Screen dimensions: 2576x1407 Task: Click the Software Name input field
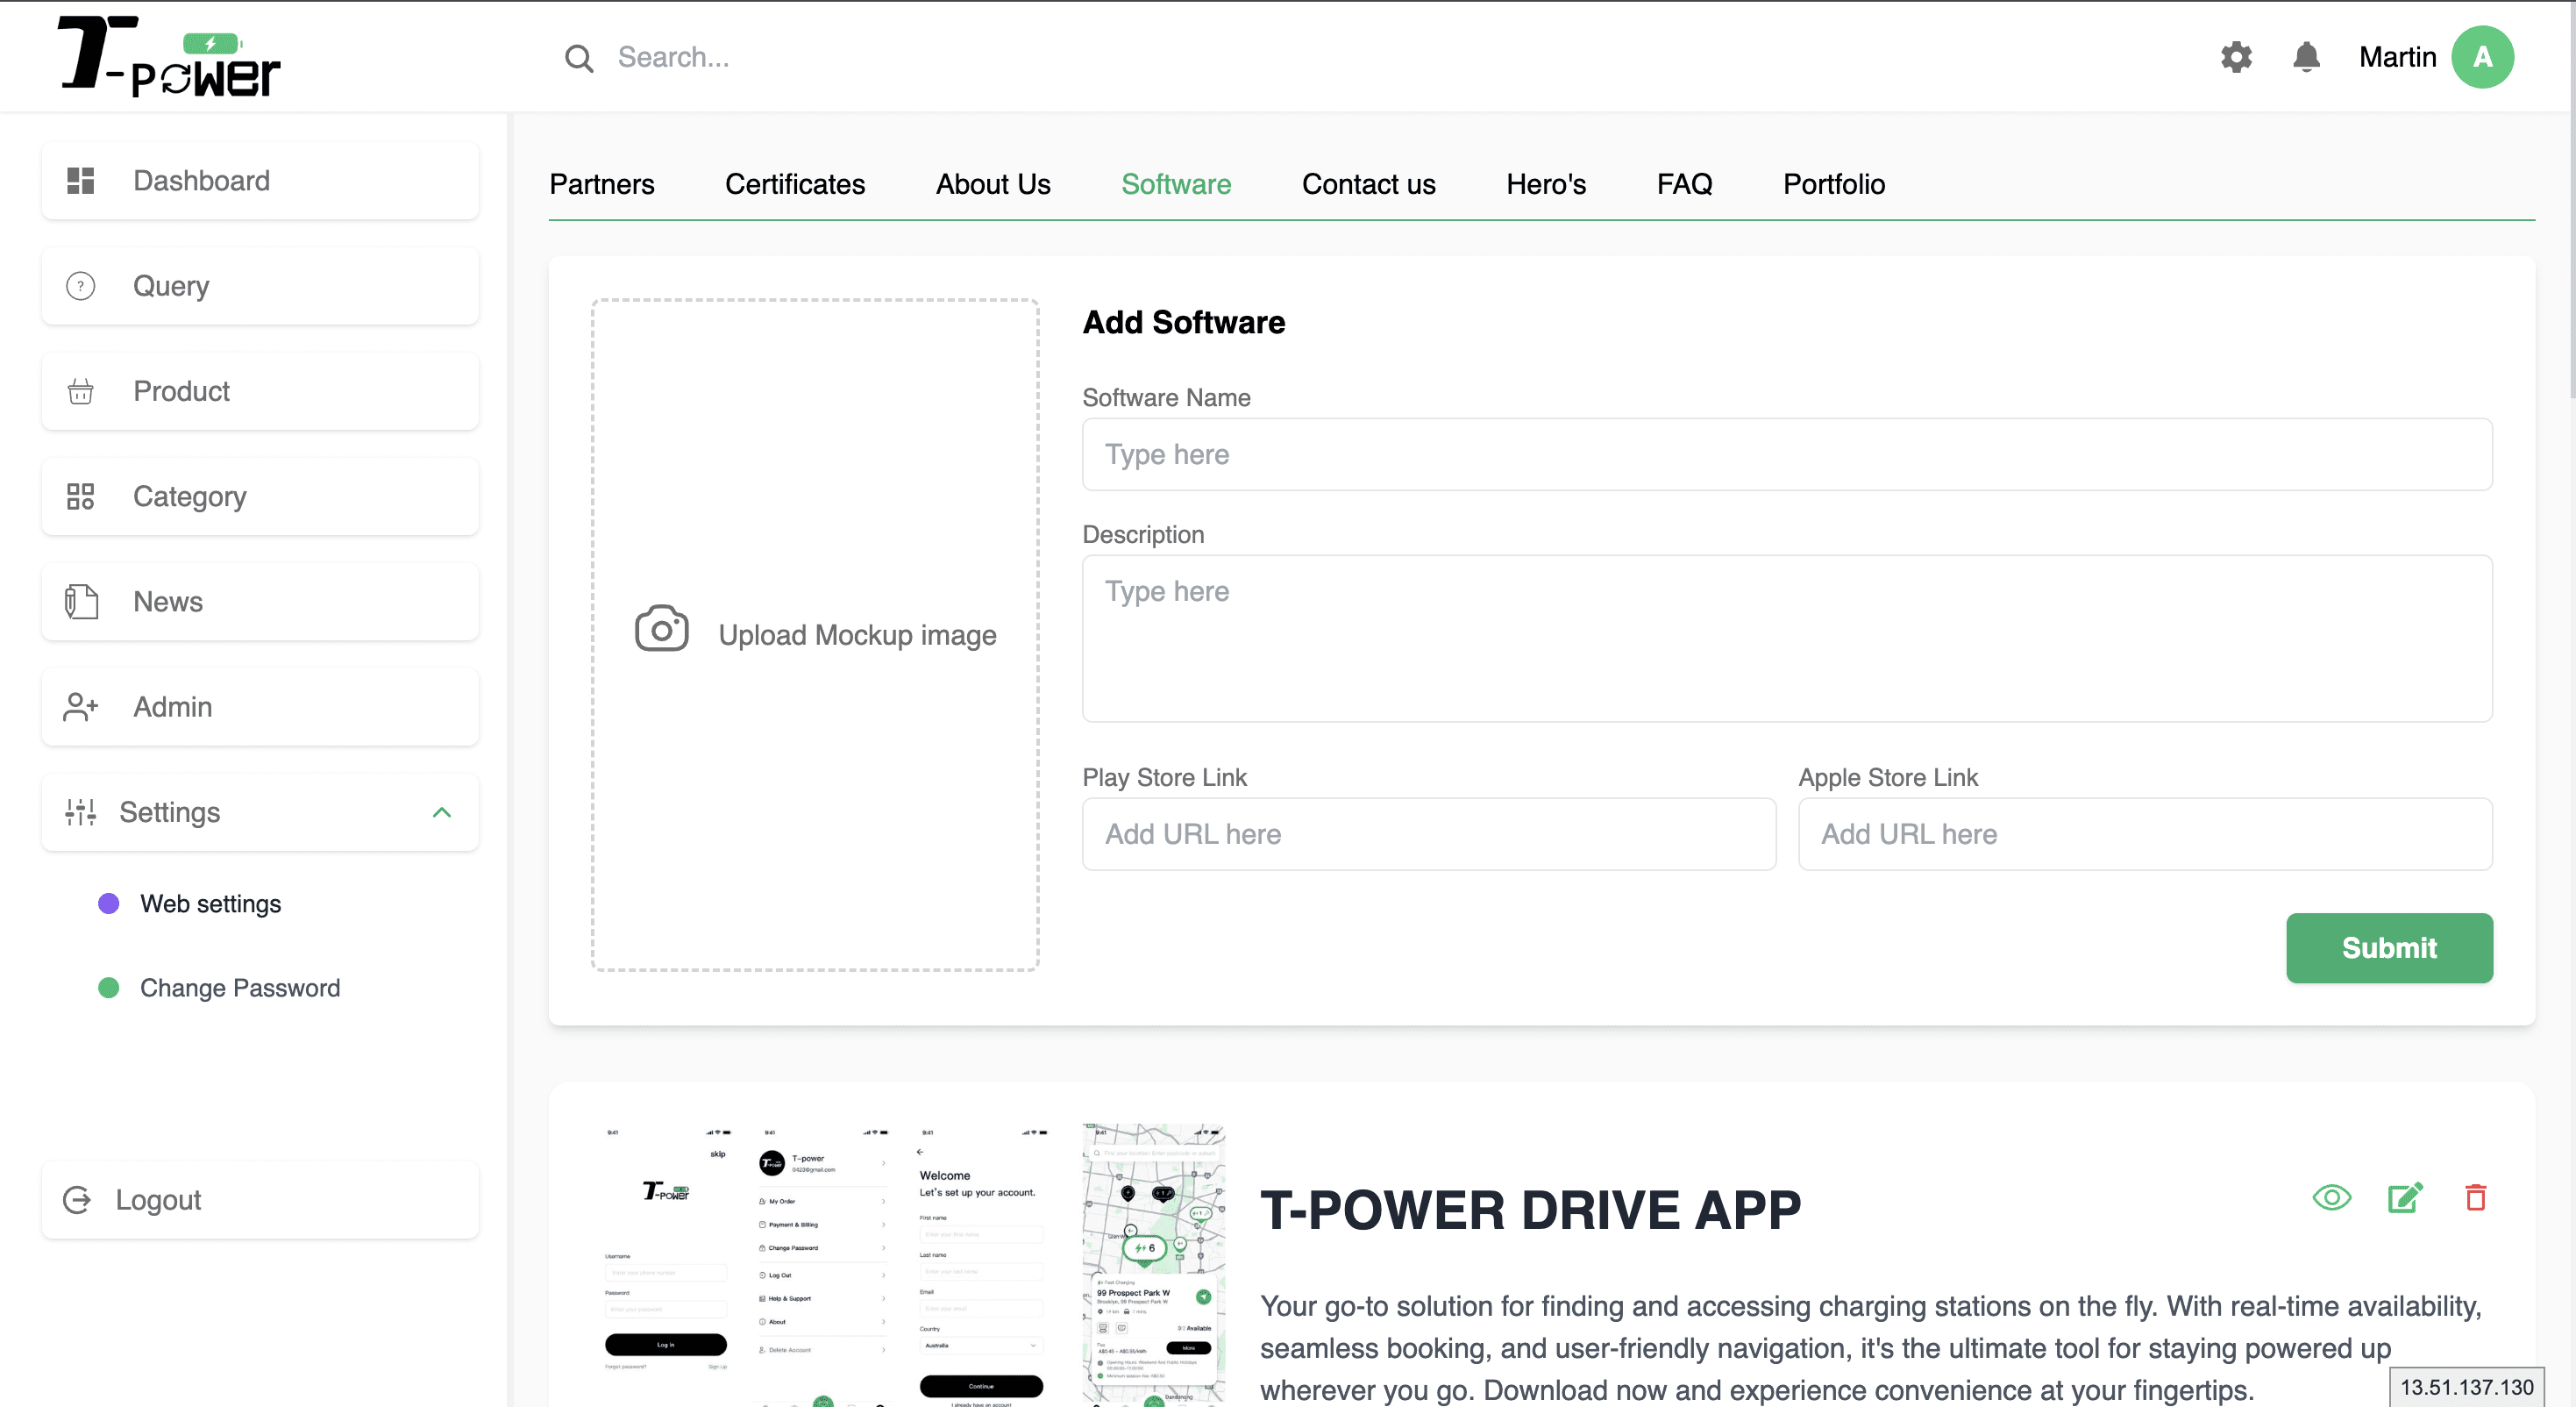tap(1787, 454)
